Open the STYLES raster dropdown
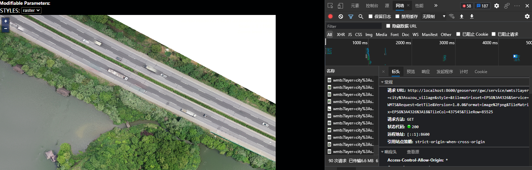This screenshot has width=532, height=170. point(31,11)
